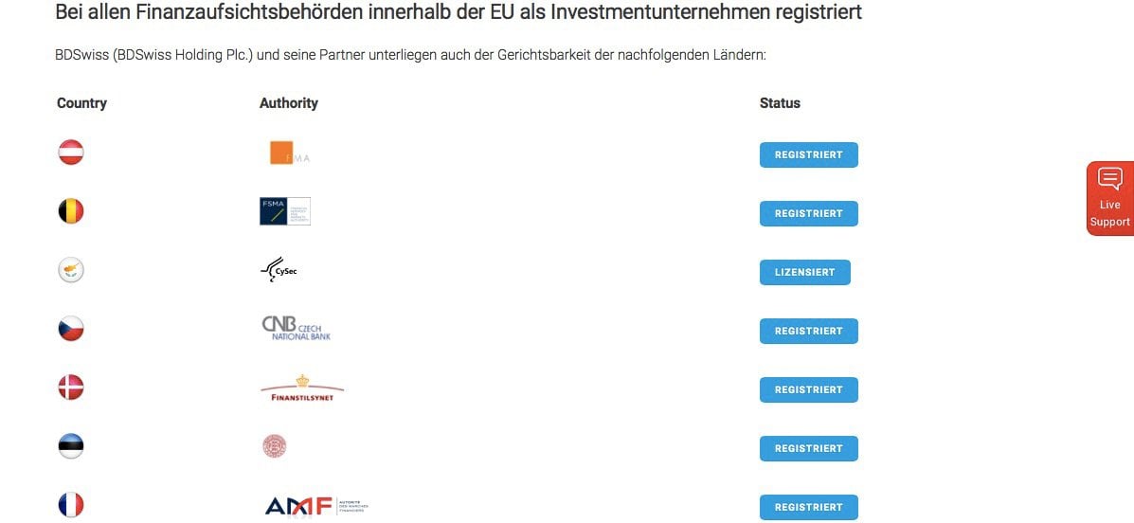The image size is (1134, 523).
Task: Select the CySec authority logo
Action: coord(279,271)
